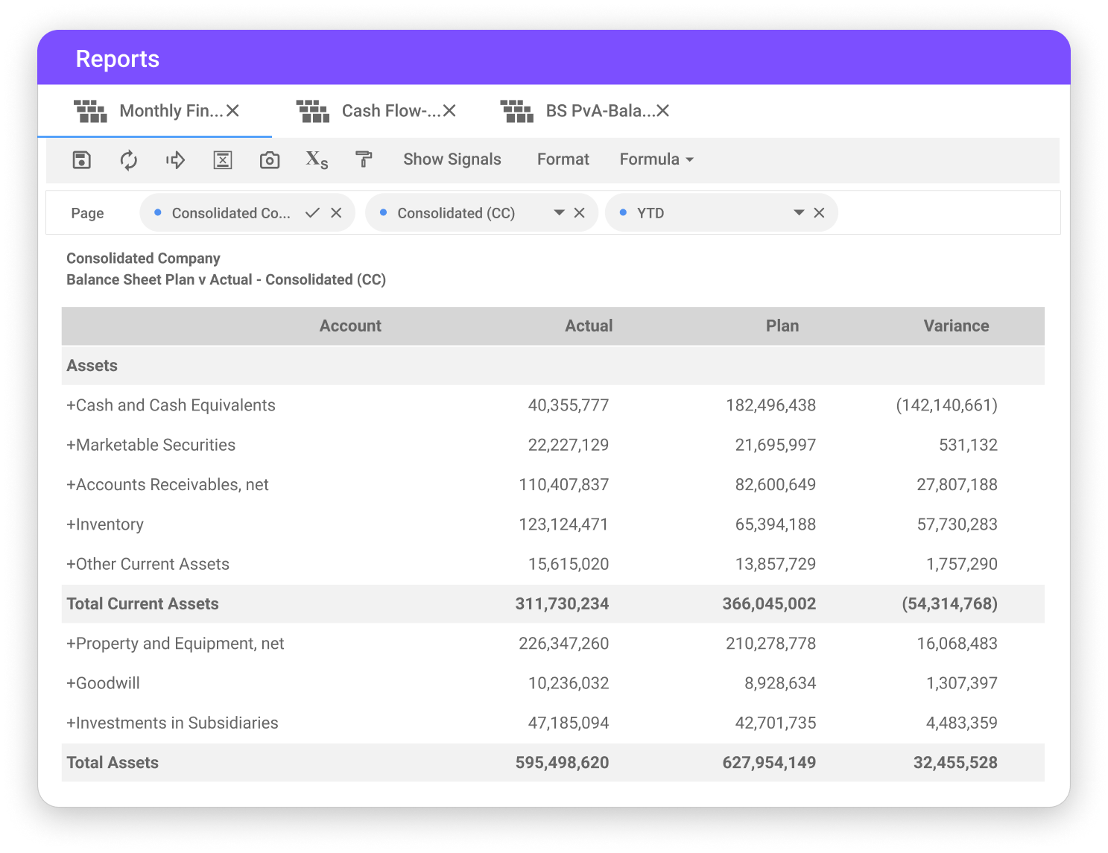The width and height of the screenshot is (1108, 853).
Task: Remove the YTD page filter
Action: 820,212
